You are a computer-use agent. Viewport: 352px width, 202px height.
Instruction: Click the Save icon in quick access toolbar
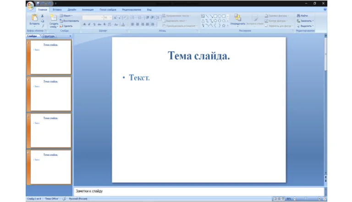(x=38, y=4)
